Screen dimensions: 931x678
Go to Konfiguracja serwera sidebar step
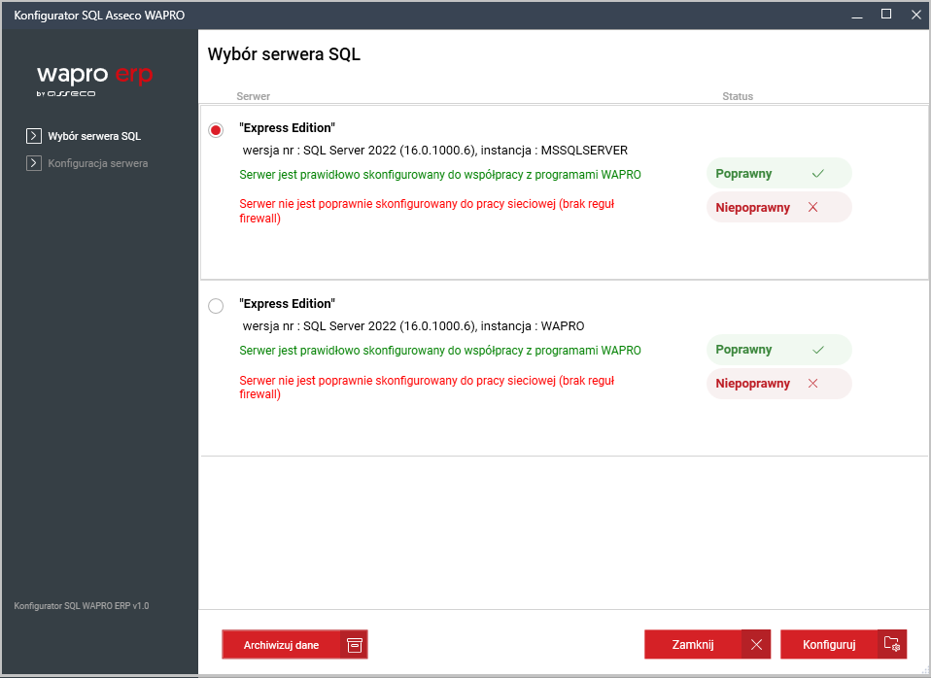[x=98, y=163]
